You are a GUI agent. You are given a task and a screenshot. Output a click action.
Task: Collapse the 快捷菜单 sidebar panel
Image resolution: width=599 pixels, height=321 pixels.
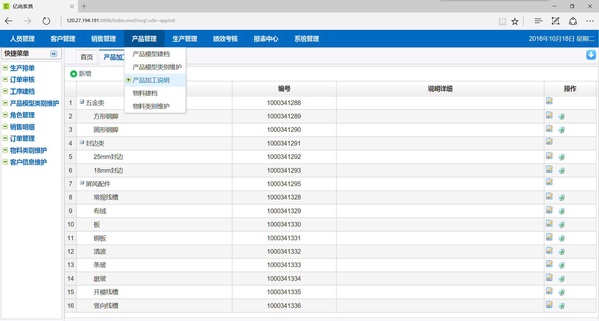pyautogui.click(x=54, y=54)
